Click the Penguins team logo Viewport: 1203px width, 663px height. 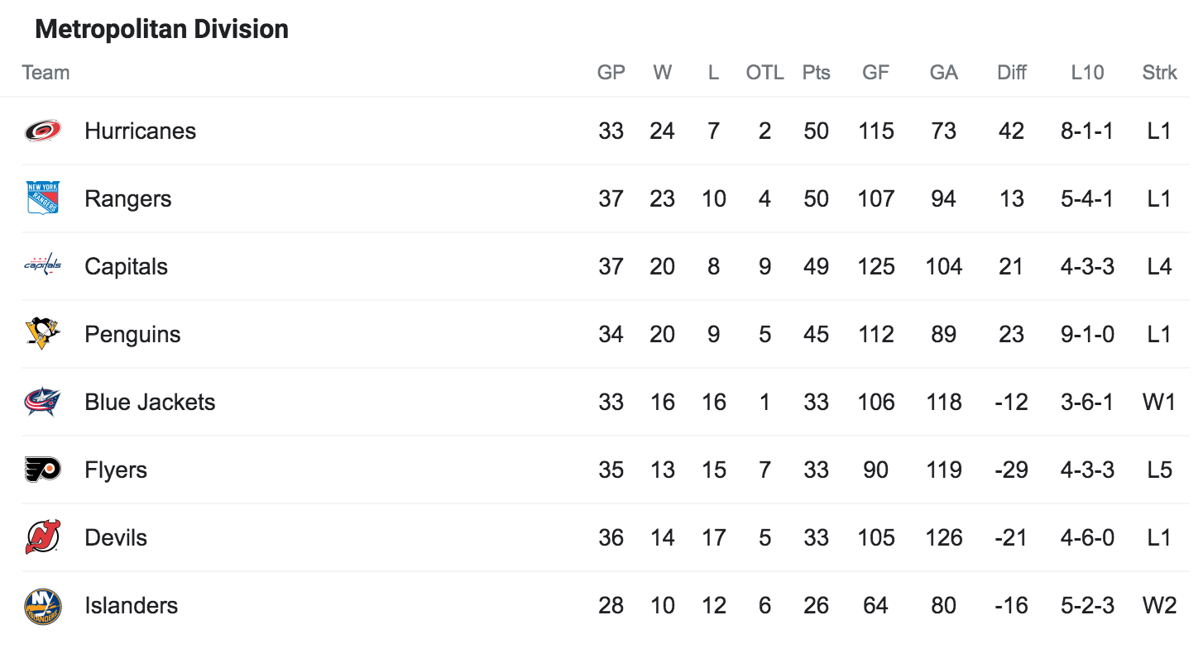tap(42, 333)
